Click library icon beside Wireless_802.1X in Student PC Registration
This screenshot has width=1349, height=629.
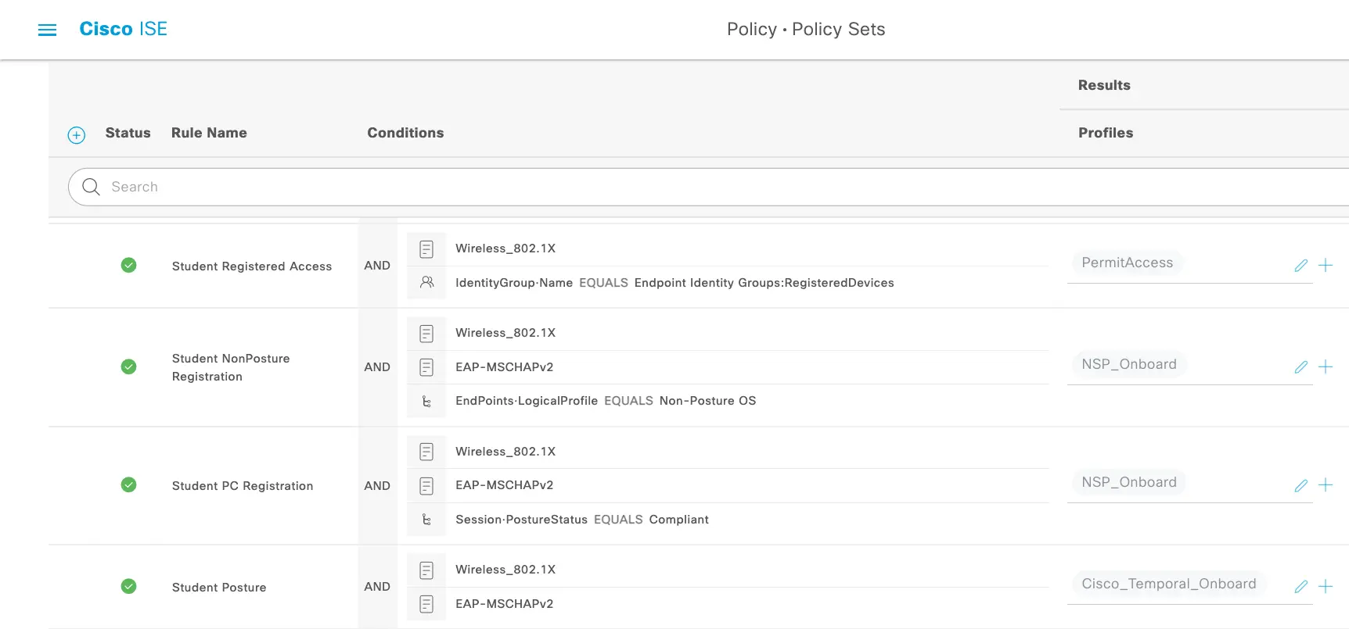tap(426, 452)
